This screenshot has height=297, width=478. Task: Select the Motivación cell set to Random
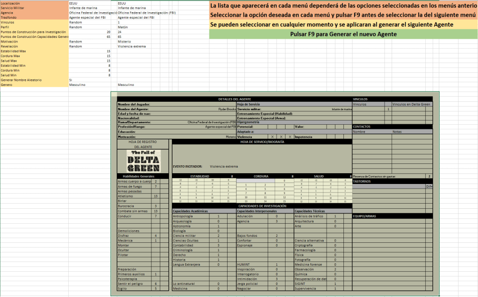pos(90,42)
